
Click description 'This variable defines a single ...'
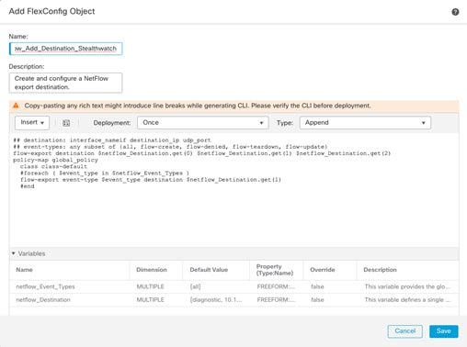click(x=407, y=300)
